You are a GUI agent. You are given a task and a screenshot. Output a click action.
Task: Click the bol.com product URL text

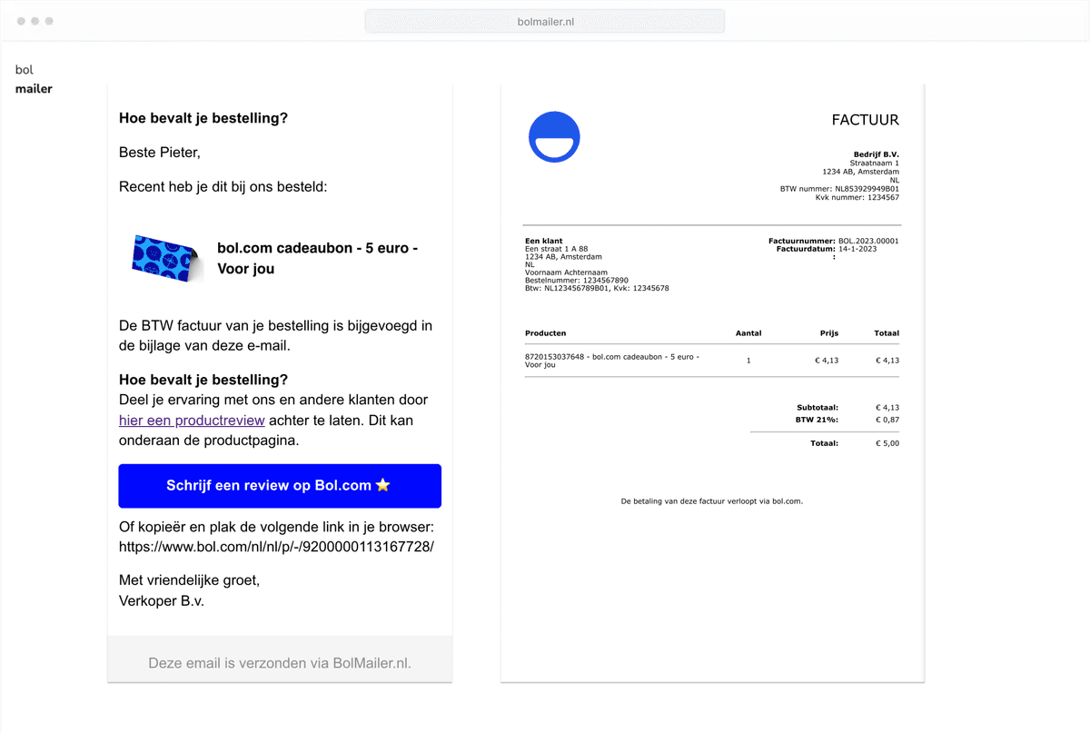point(276,546)
